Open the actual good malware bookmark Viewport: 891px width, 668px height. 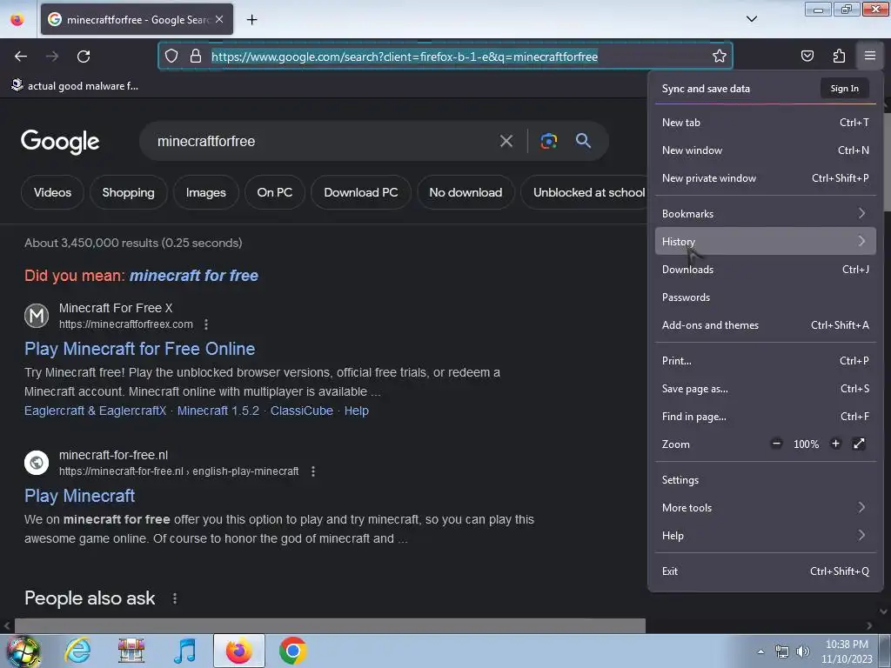[75, 86]
